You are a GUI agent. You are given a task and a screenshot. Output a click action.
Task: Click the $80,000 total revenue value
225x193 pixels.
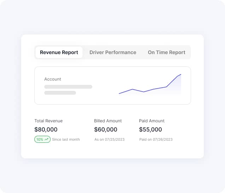coord(46,129)
